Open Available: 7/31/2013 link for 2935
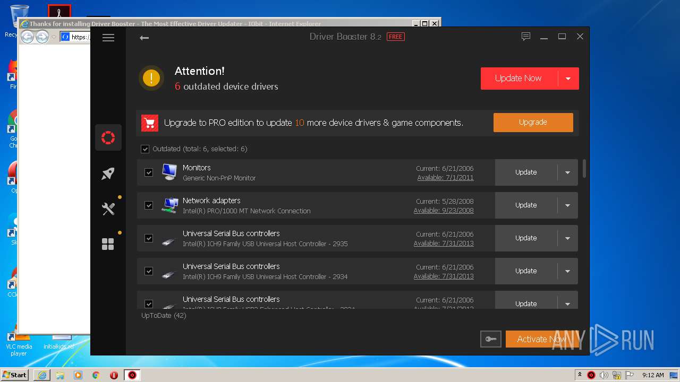 pyautogui.click(x=444, y=244)
